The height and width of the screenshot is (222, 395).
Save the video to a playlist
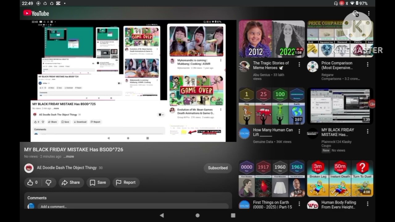pos(98,183)
